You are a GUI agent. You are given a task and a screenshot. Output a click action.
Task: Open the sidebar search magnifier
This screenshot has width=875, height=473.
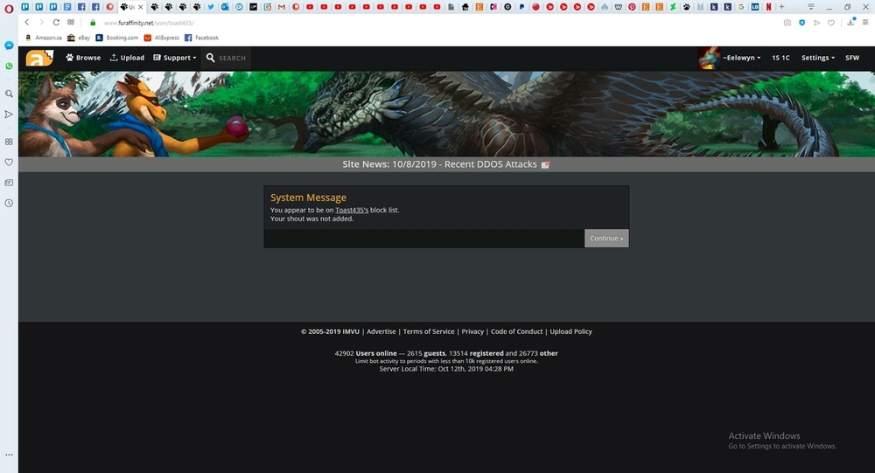click(x=9, y=94)
